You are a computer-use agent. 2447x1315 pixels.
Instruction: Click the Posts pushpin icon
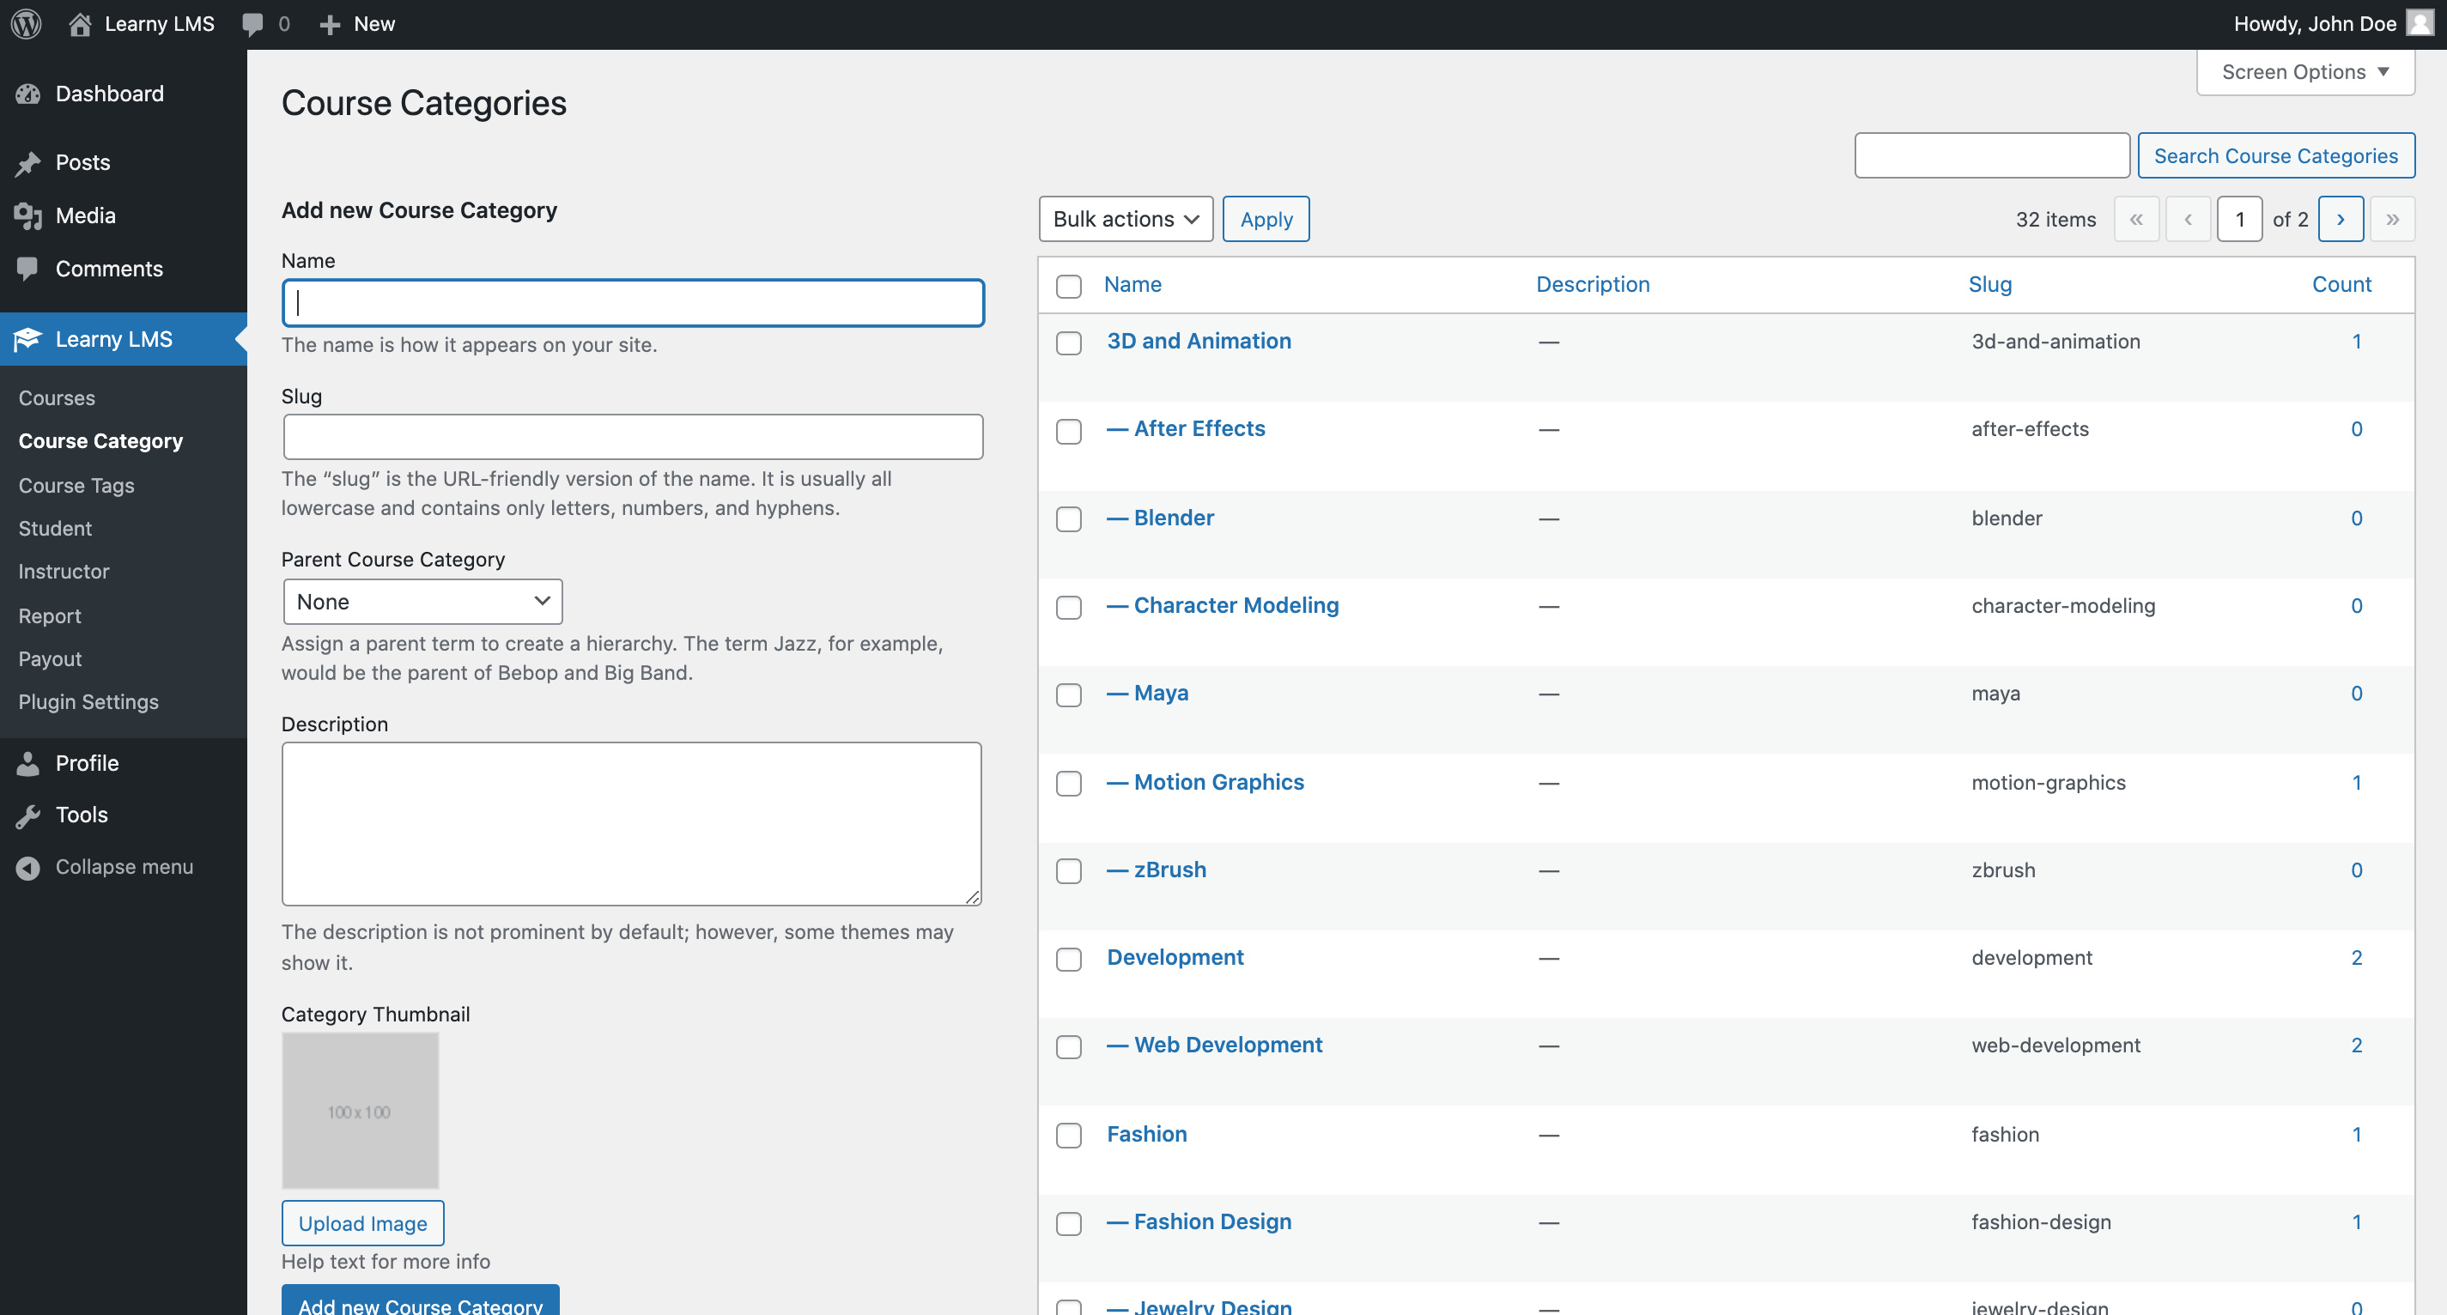[x=28, y=162]
